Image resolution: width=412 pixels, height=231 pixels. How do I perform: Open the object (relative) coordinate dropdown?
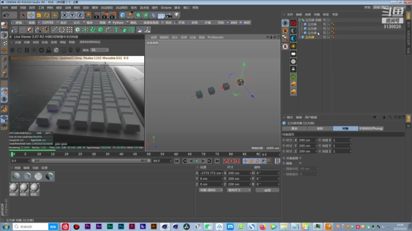click(x=211, y=190)
